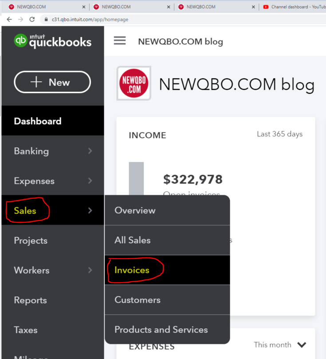Click the INCOME card heading
This screenshot has height=359, width=326.
148,135
